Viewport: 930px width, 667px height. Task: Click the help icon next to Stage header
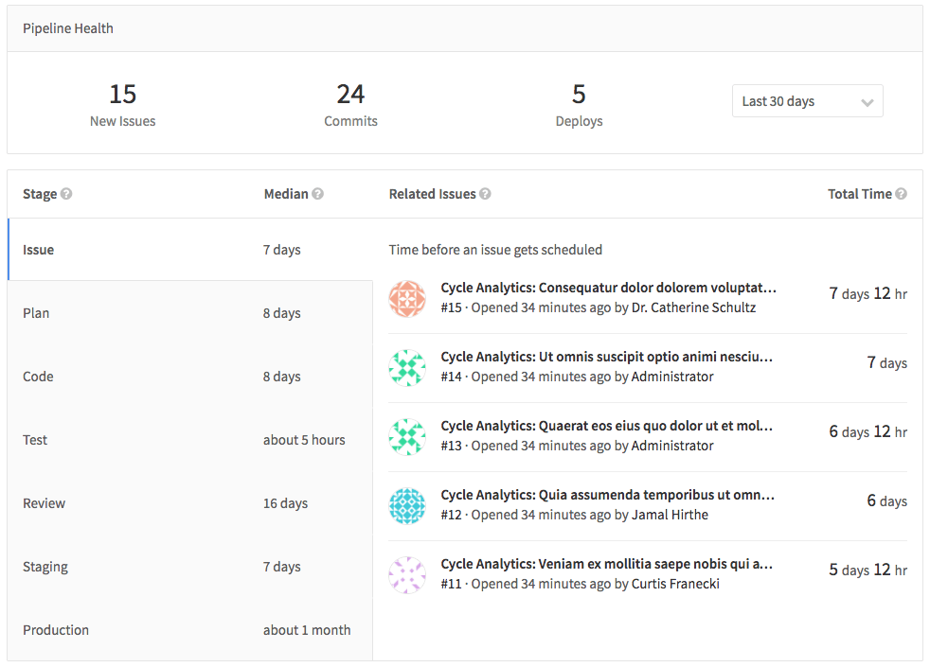(x=66, y=193)
